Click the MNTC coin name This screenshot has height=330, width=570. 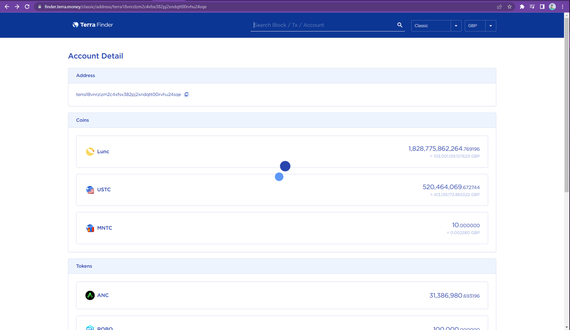[x=104, y=228]
